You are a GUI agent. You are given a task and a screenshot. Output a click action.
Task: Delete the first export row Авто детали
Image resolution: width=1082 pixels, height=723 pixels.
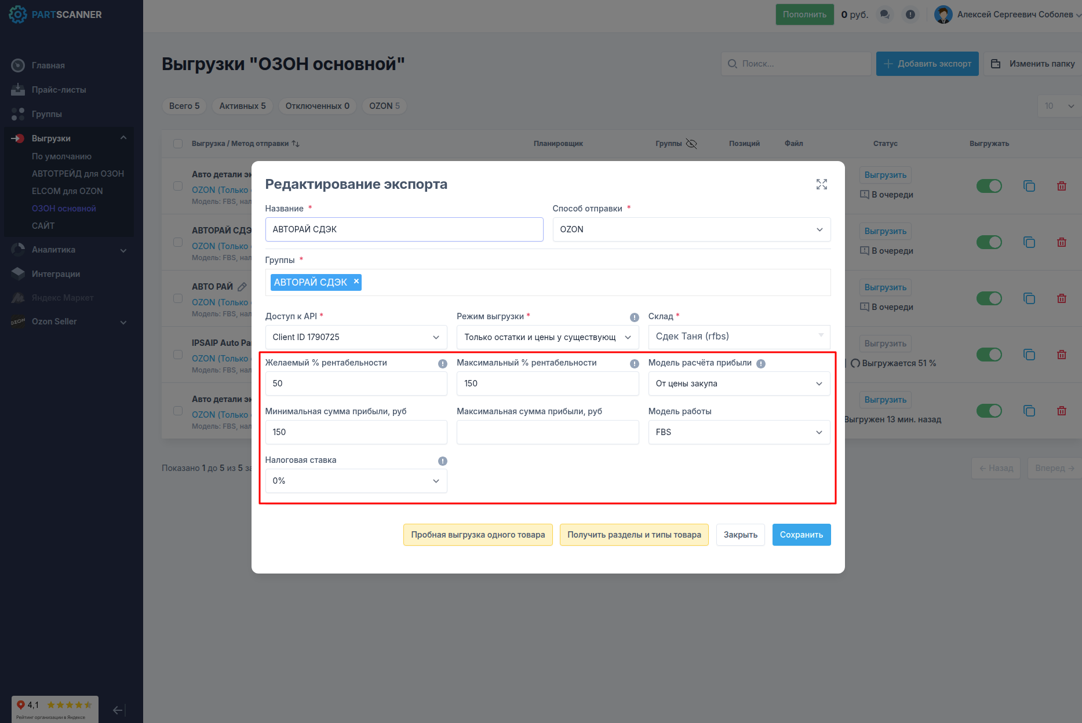1062,186
